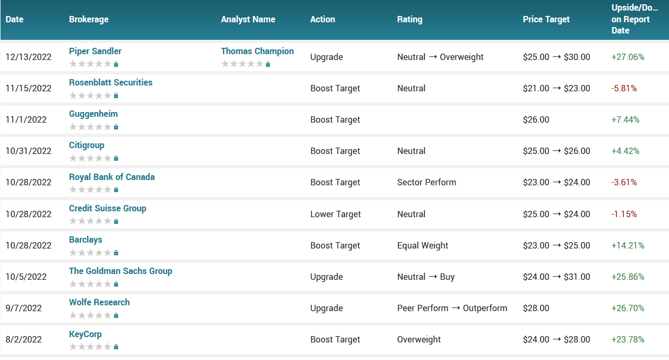Click the Lower Target action cell

click(336, 214)
